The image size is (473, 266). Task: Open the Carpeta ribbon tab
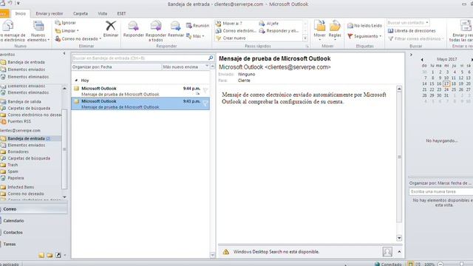pyautogui.click(x=81, y=13)
